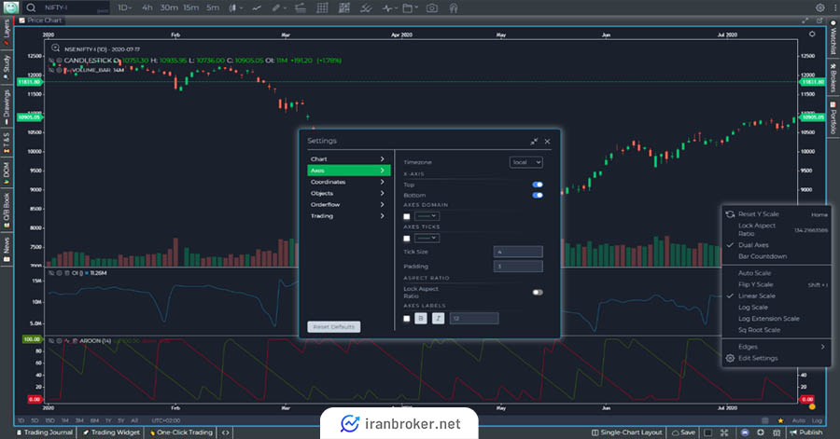Viewport: 840px width, 439px height.
Task: Click the Padding input field
Action: (x=518, y=267)
